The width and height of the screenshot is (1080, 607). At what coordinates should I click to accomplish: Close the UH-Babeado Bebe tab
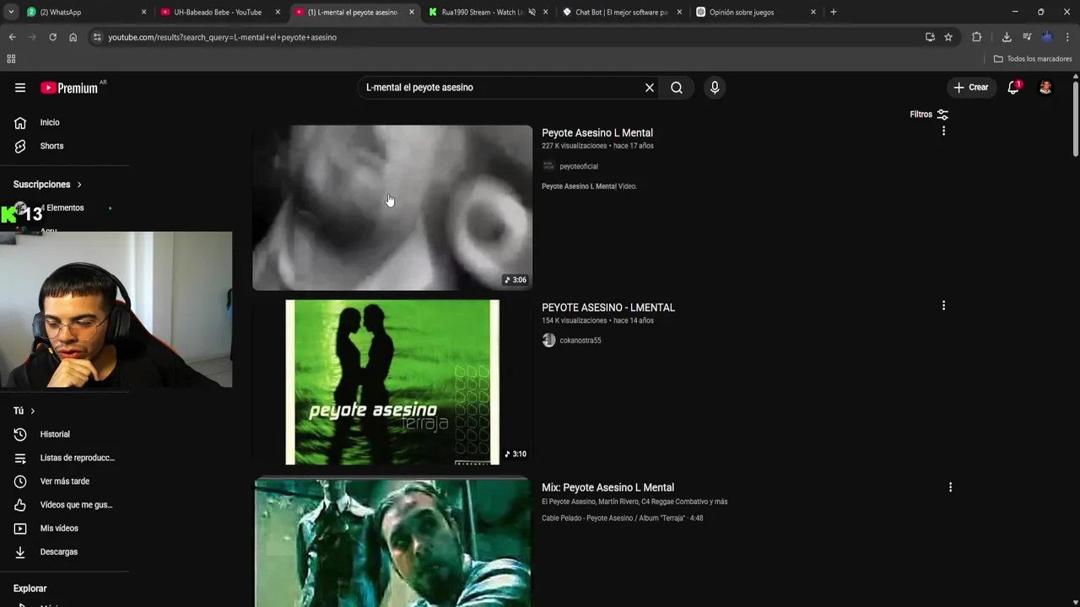[x=278, y=13]
